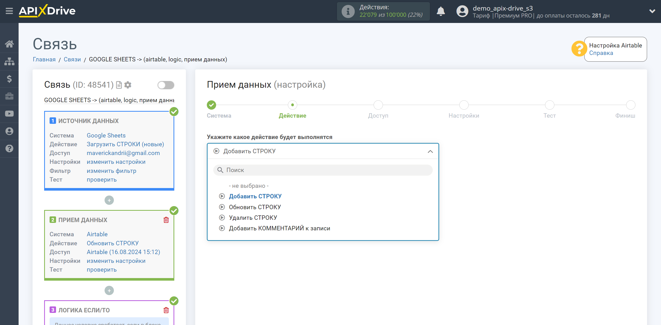Select Добавить КОММЕНТАРИЙ к записи option
This screenshot has width=661, height=325.
tap(279, 228)
